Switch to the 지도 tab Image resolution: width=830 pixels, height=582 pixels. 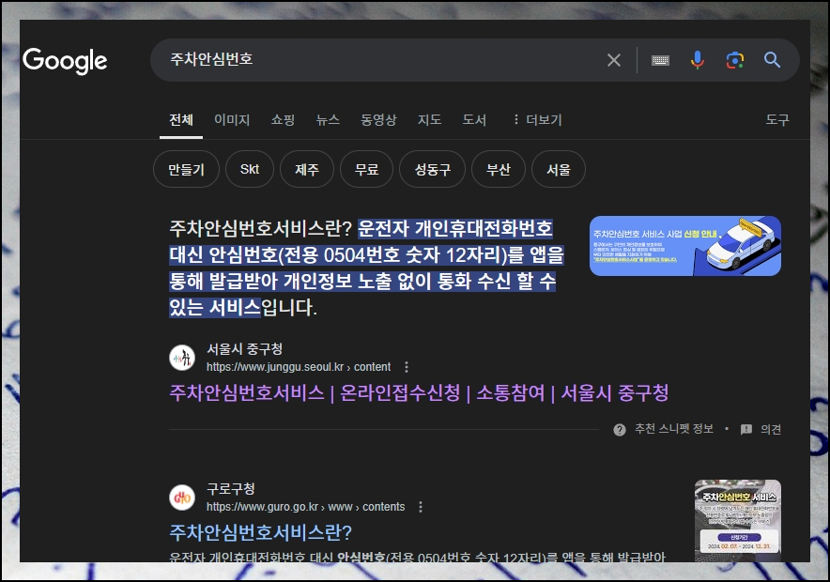click(x=429, y=119)
